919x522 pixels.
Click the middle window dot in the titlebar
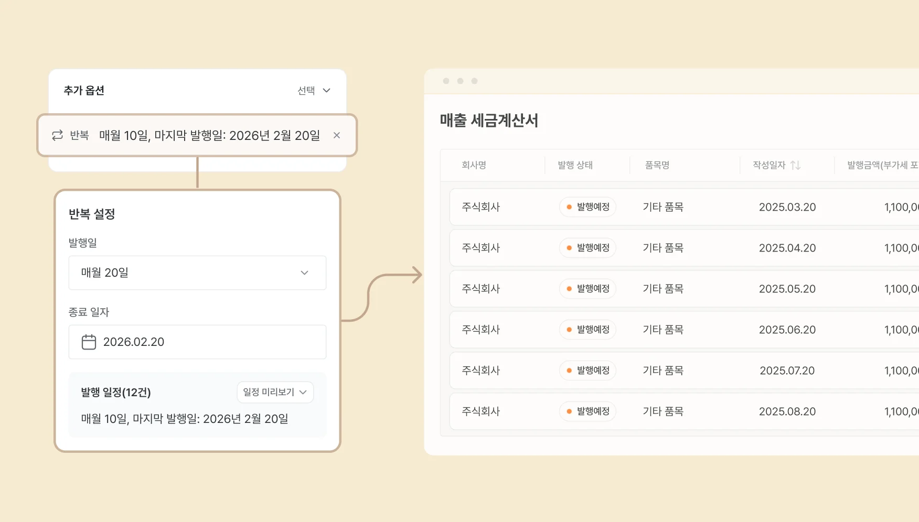460,81
